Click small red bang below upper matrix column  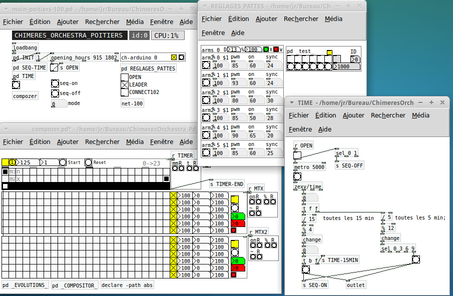234,230
